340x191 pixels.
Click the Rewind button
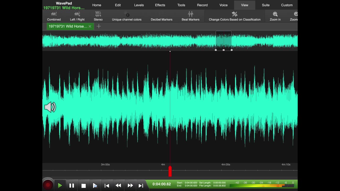[118, 185]
